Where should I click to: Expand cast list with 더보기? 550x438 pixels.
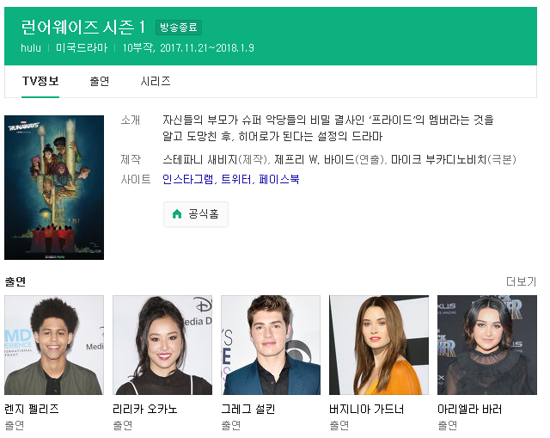(x=522, y=281)
